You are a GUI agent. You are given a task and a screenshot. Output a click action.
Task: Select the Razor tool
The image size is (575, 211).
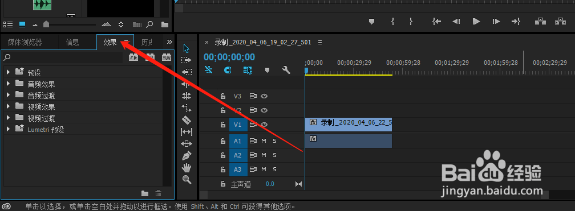click(x=187, y=120)
